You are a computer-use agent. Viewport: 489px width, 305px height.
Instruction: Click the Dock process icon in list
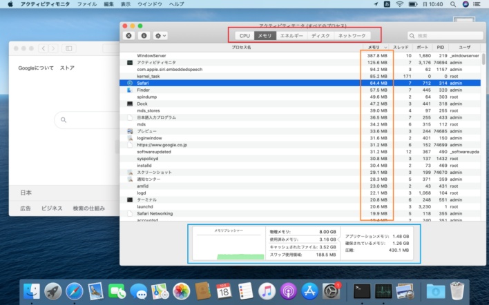click(x=130, y=104)
